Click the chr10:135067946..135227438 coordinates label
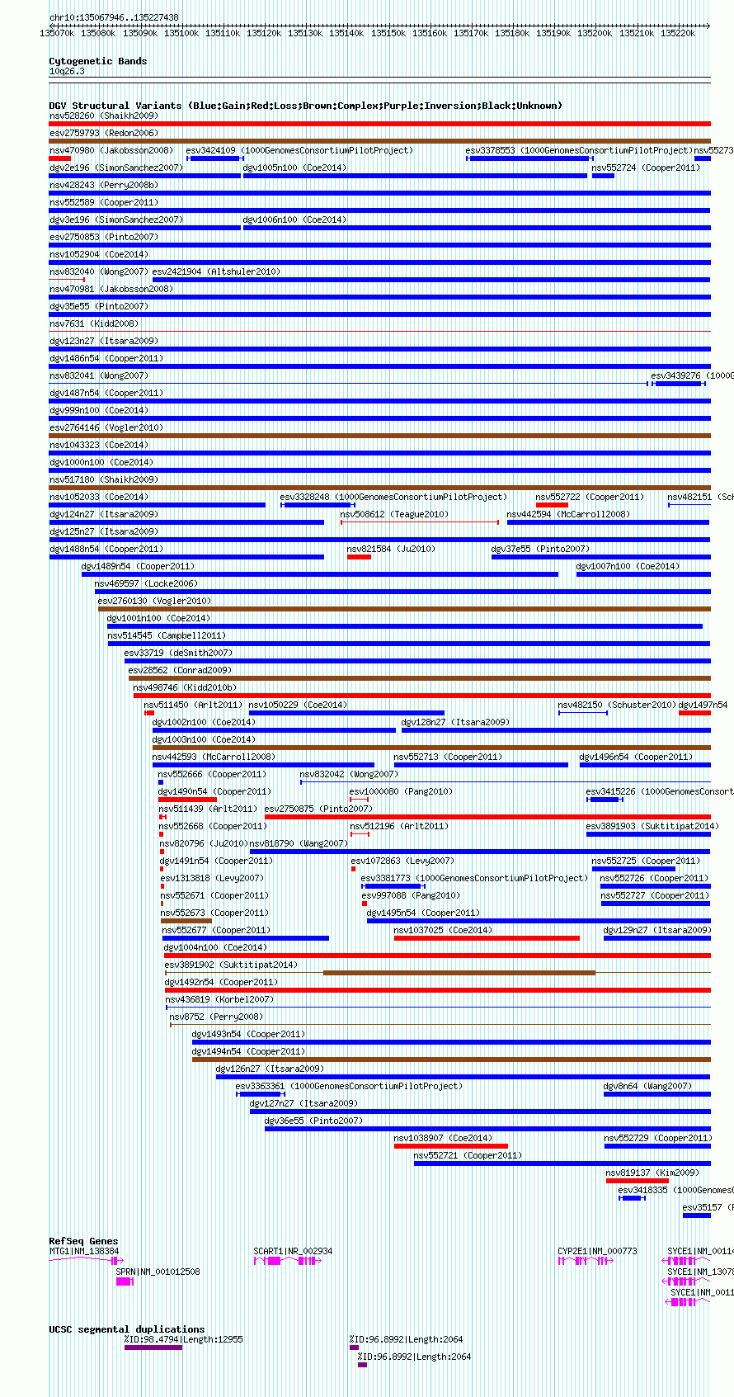This screenshot has width=734, height=1397. pos(114,17)
